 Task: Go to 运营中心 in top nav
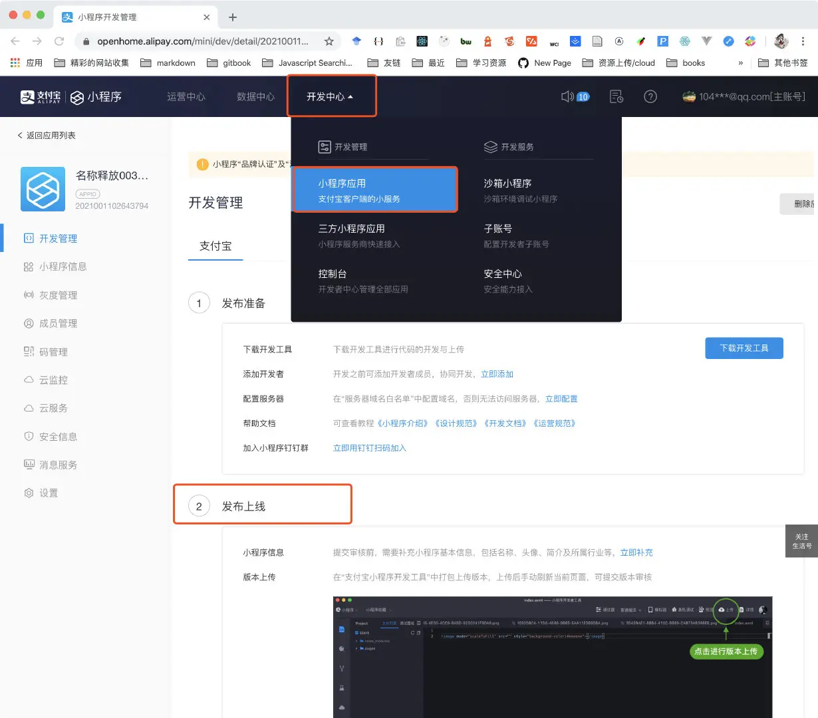[x=186, y=96]
